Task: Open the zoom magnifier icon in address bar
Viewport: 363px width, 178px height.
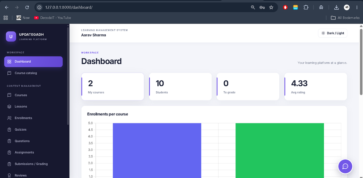Action: click(253, 7)
